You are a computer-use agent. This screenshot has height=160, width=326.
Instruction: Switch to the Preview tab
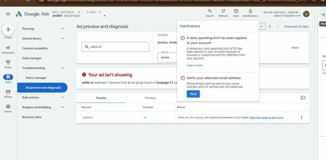click(150, 98)
